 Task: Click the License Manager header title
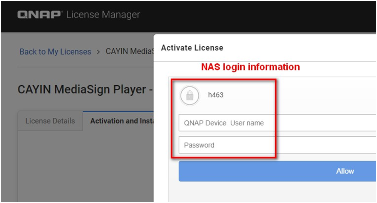103,15
